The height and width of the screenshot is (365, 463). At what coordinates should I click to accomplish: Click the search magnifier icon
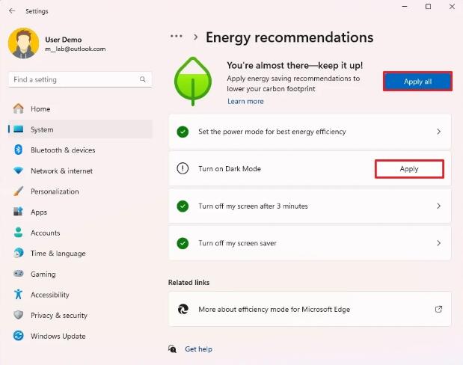[x=143, y=79]
